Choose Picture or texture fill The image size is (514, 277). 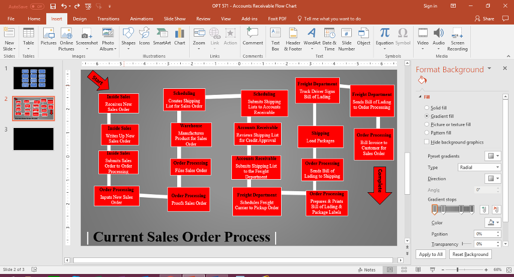[x=427, y=124]
